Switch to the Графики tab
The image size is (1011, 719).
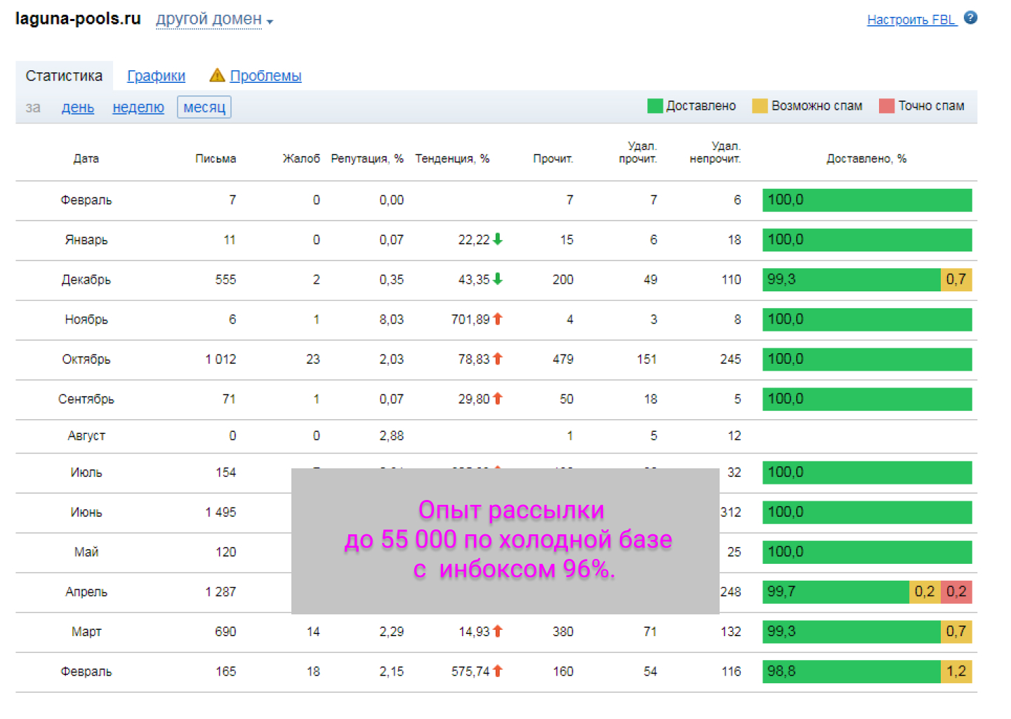(x=156, y=76)
